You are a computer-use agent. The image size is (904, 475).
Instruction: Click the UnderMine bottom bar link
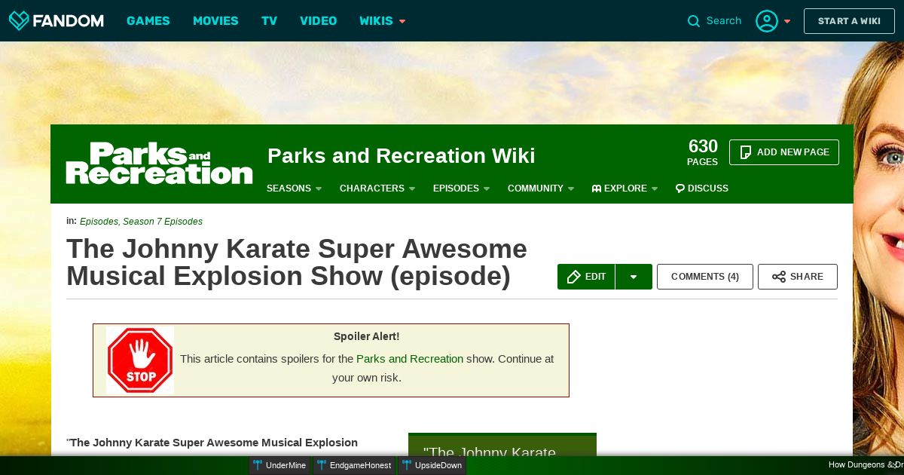click(279, 465)
